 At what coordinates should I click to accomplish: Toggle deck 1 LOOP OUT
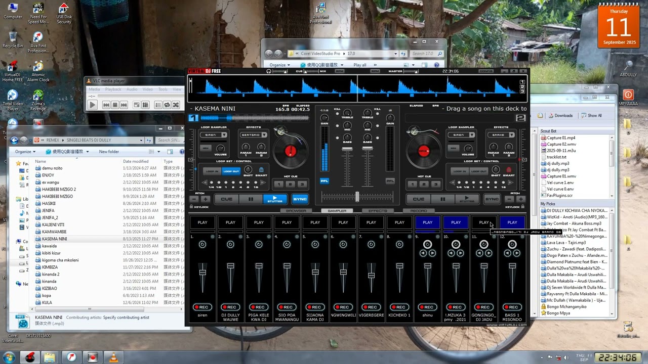231,171
